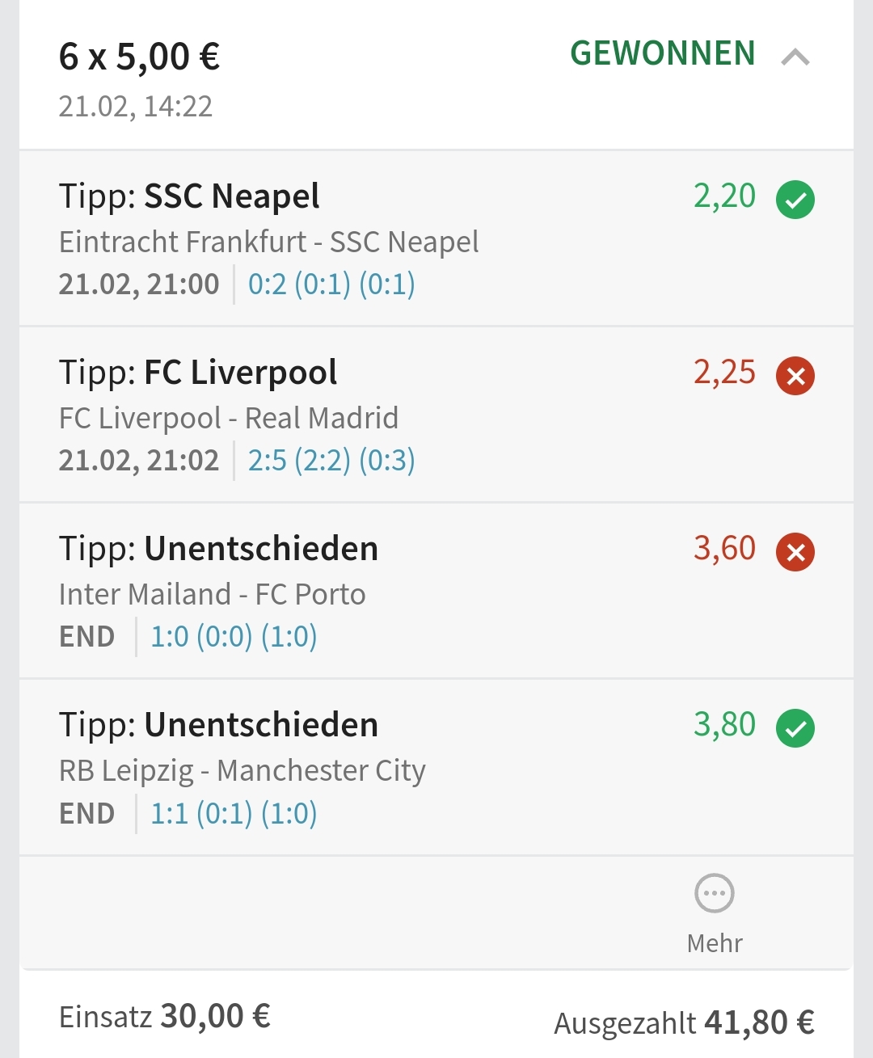Collapse the bet slip with the chevron
873x1058 pixels.
[795, 57]
